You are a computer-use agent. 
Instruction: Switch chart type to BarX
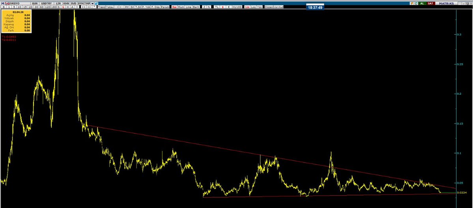tap(196, 7)
